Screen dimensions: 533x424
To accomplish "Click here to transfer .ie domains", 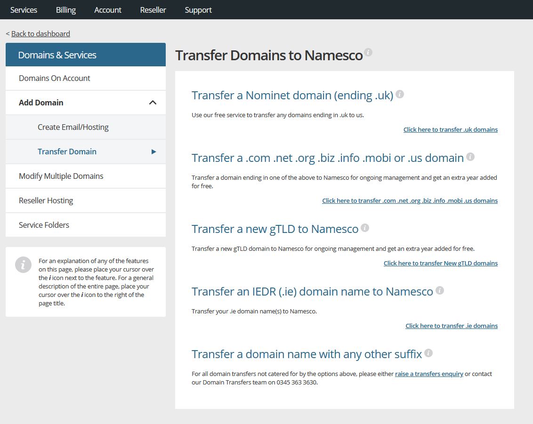I will point(452,326).
